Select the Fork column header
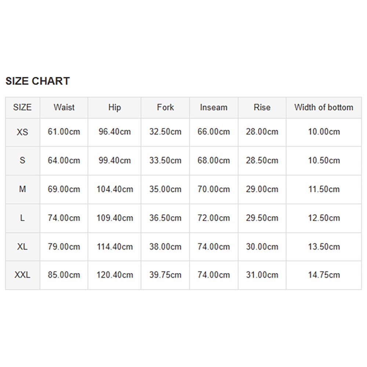367x367 pixels. tap(165, 108)
